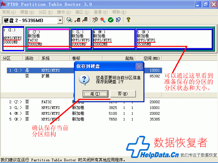Open the 硬盘(H) menu
Screen dimensions: 218x163
[27, 12]
